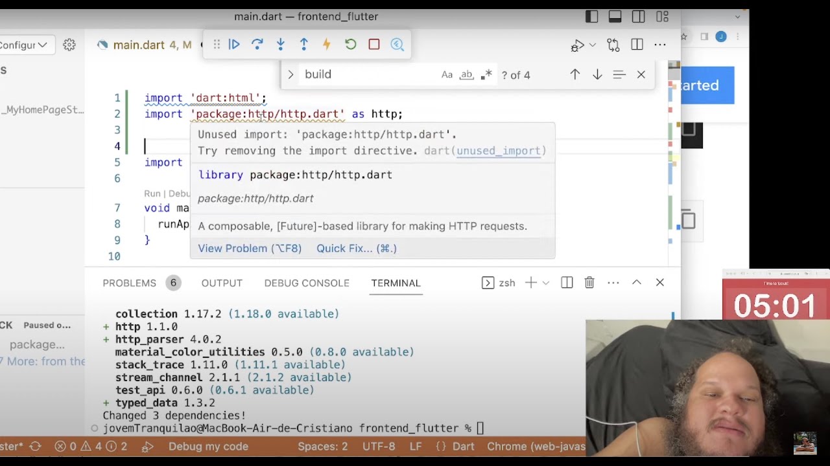Click Debug my code in status bar
The width and height of the screenshot is (830, 466).
click(x=208, y=446)
